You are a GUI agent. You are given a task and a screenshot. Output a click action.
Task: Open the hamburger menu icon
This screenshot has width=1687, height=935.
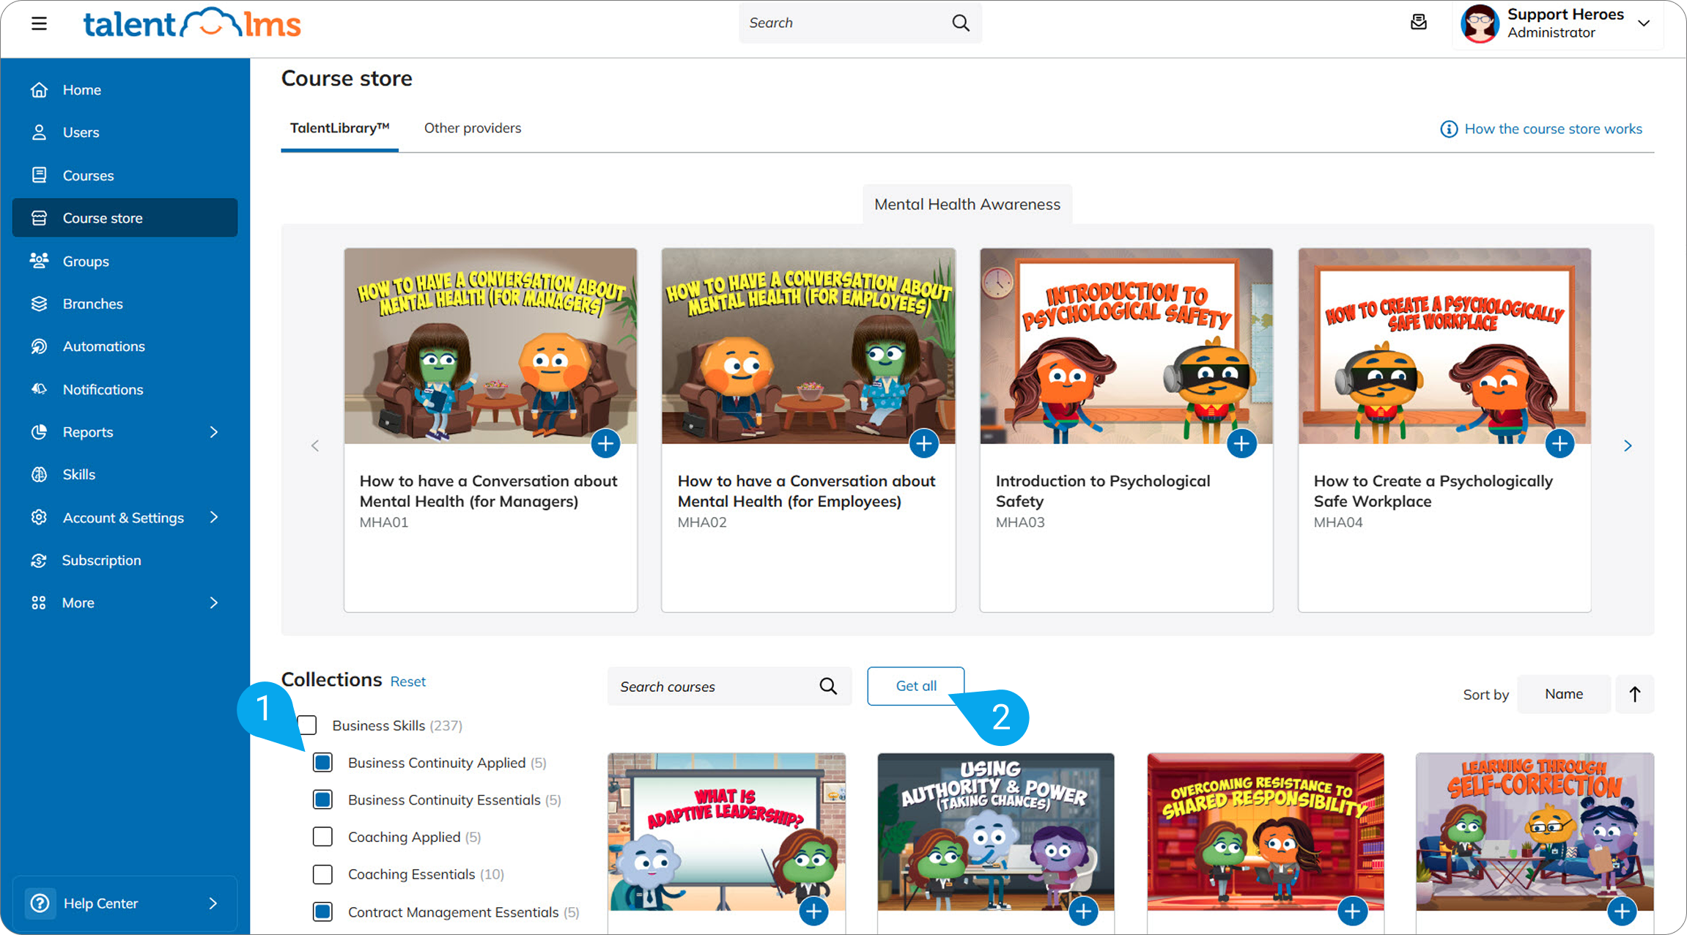[40, 23]
